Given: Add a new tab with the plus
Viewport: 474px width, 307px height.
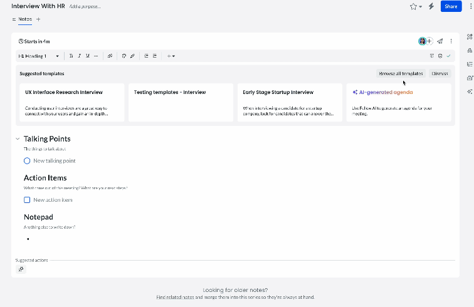Looking at the screenshot, I should click(x=38, y=19).
